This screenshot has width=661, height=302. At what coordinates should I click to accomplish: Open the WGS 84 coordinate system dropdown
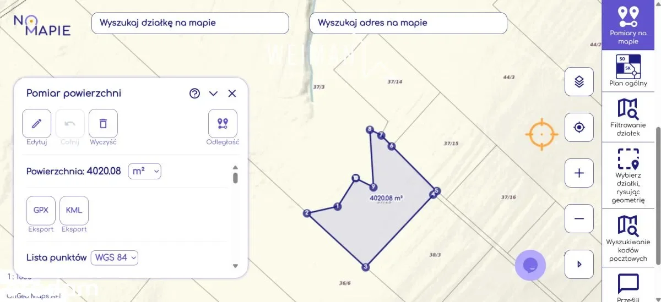(x=114, y=257)
